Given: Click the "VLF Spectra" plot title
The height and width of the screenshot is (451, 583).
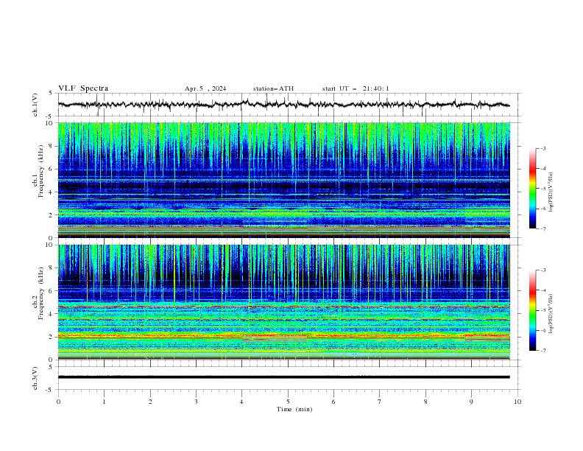Looking at the screenshot, I should pos(83,88).
